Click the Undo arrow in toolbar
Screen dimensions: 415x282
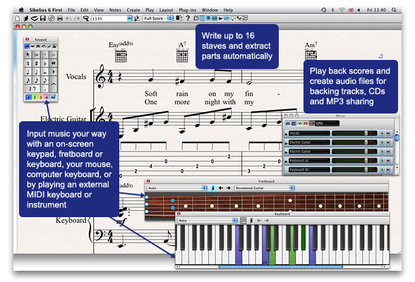coord(68,18)
